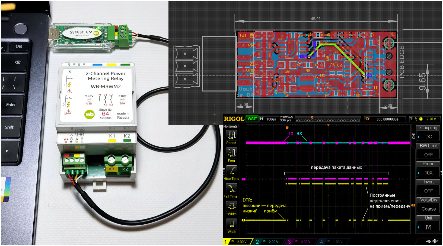Select the D3 designator on the PCB

287,71
